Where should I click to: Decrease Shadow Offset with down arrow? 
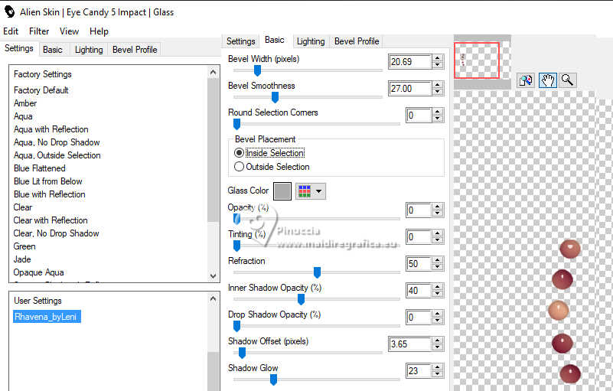point(438,348)
